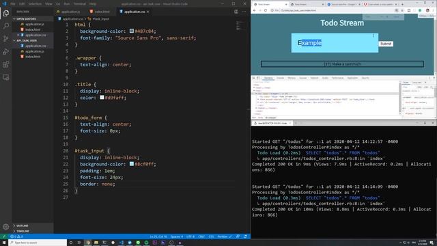Click the Ln 25, Col status bar entry
The width and height of the screenshot is (437, 246).
[158, 236]
